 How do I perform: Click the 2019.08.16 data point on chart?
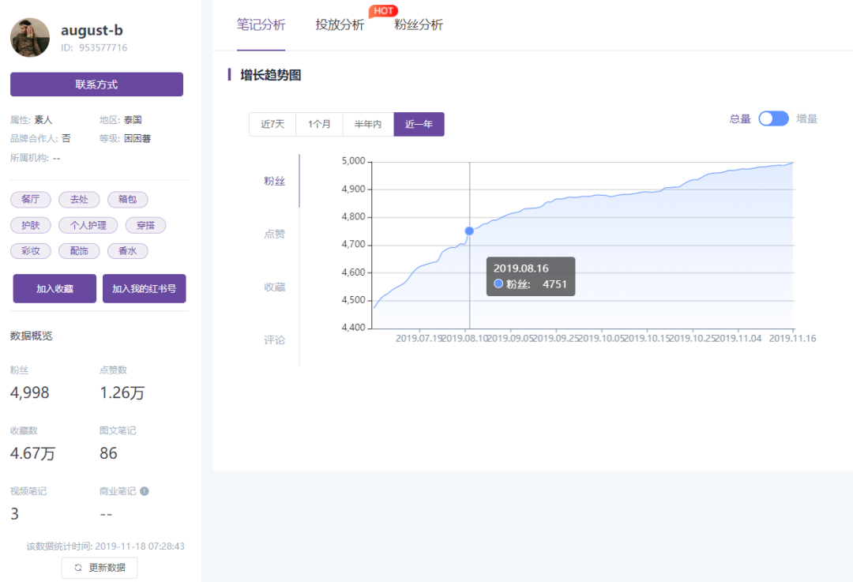point(469,231)
